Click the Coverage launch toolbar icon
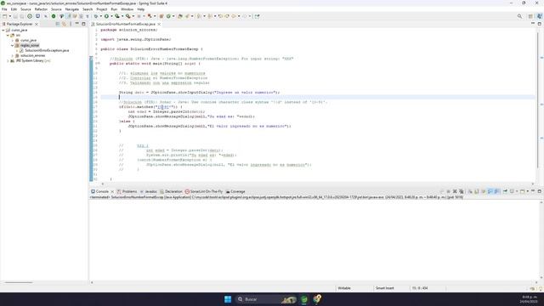The height and width of the screenshot is (306, 544). (x=117, y=16)
